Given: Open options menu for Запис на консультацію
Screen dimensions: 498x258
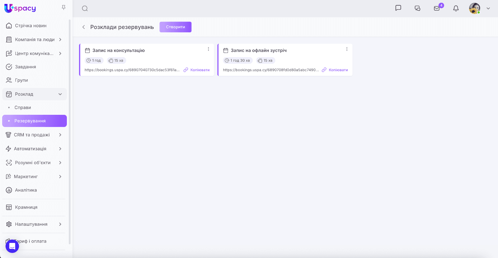Looking at the screenshot, I should [x=209, y=49].
